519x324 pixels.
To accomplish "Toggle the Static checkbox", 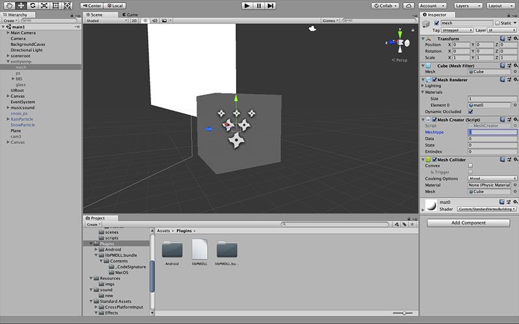I will point(497,23).
